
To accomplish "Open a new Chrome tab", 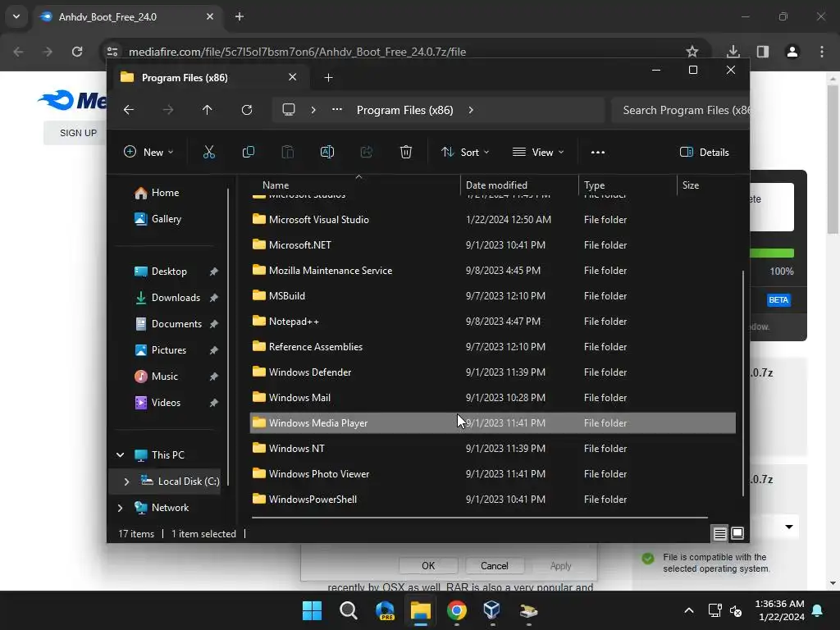I will pos(240,16).
